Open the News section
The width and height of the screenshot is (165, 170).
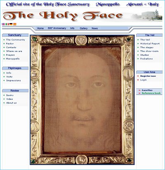click(x=95, y=28)
